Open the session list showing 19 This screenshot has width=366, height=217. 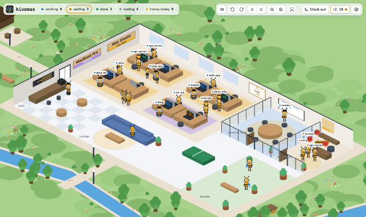[x=340, y=10]
